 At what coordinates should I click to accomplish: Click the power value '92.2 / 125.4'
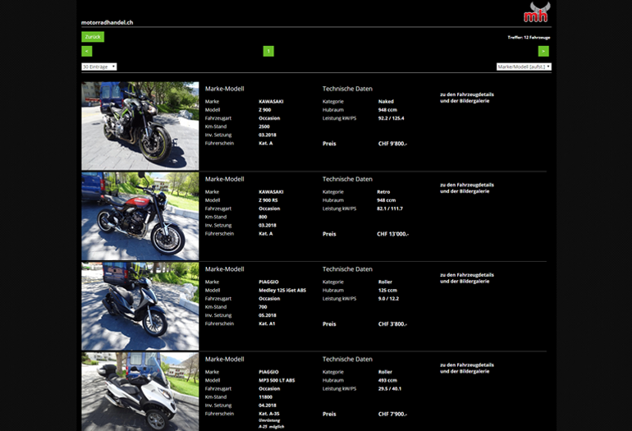pyautogui.click(x=391, y=118)
